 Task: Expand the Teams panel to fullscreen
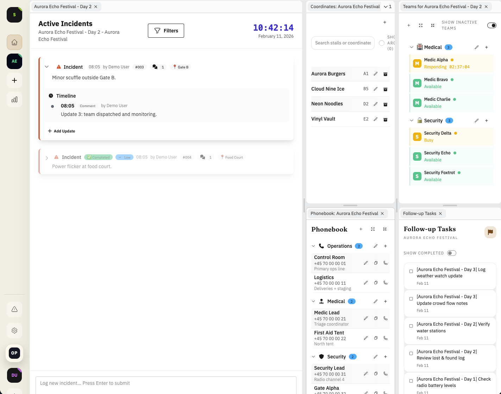click(x=420, y=25)
